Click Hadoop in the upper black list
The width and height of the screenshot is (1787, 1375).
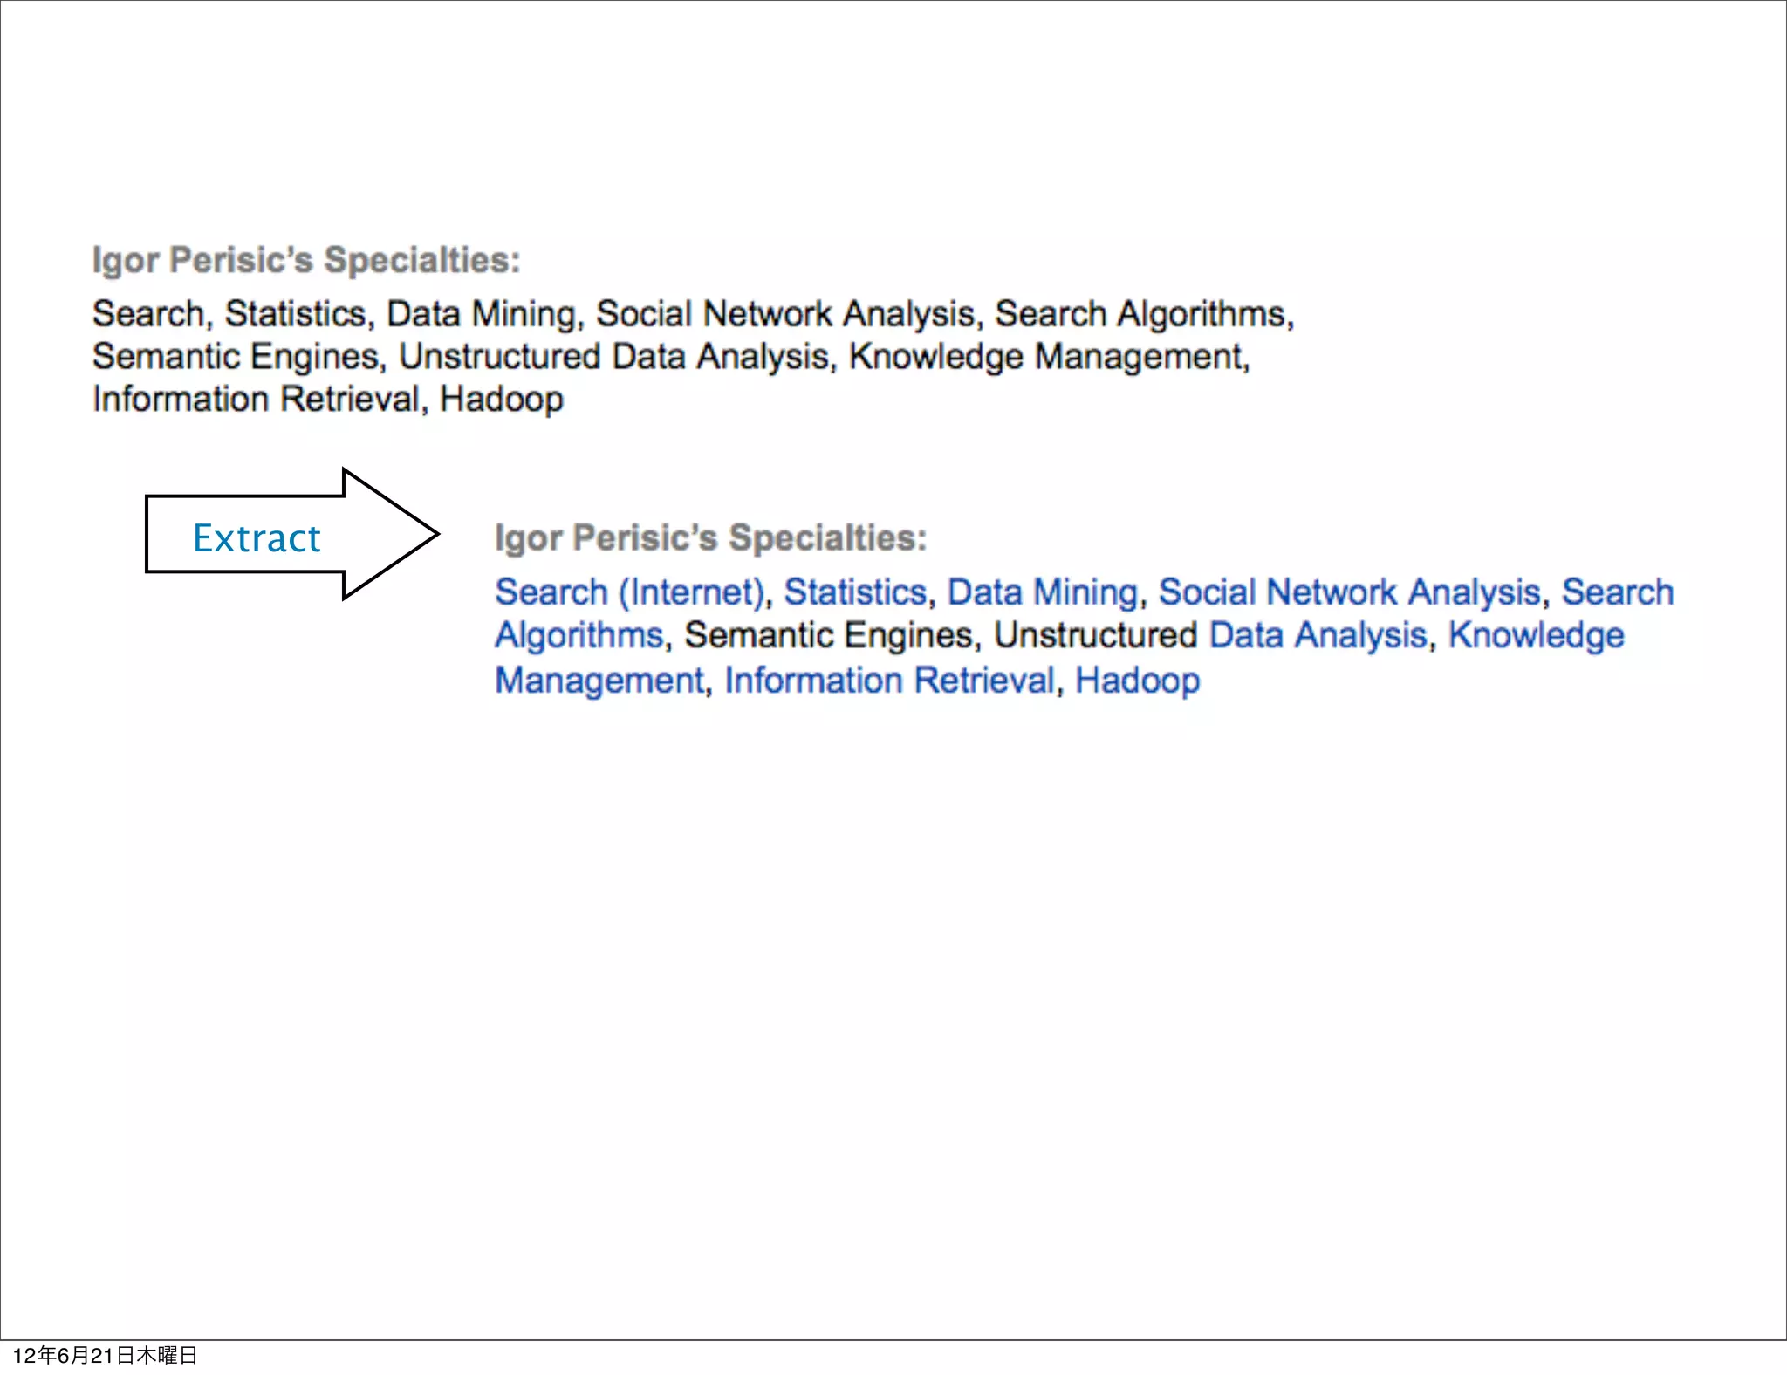[x=502, y=400]
